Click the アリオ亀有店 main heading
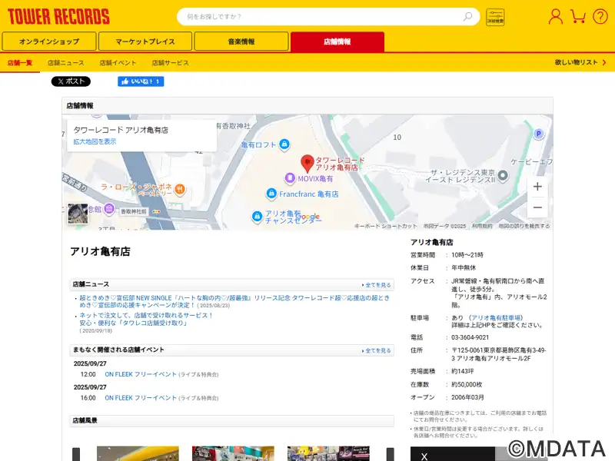The width and height of the screenshot is (615, 461). (100, 252)
